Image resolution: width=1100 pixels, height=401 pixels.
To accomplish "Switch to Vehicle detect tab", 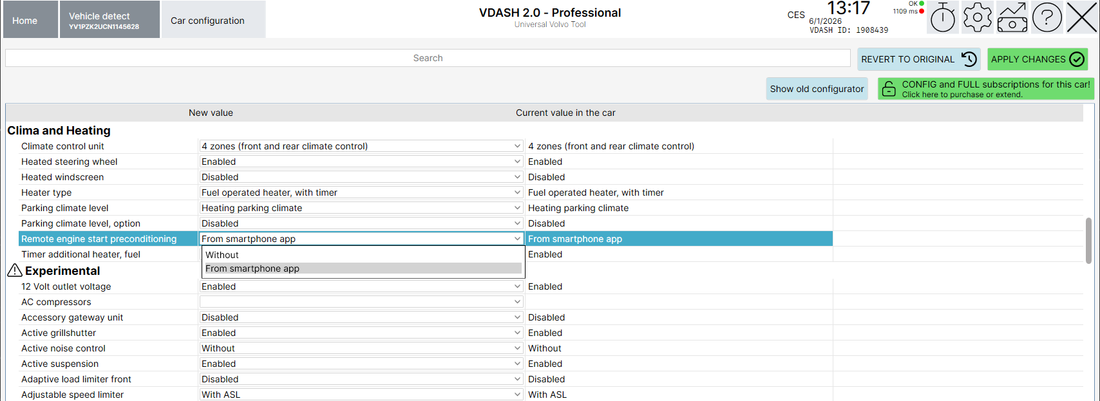I will [x=109, y=19].
